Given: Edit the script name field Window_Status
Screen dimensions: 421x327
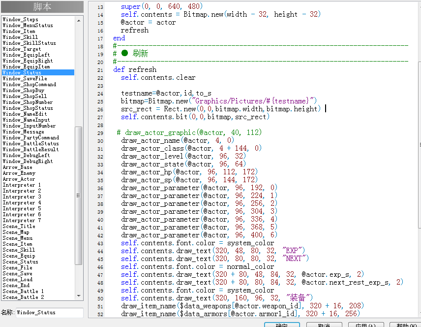Looking at the screenshot, I should [50, 313].
